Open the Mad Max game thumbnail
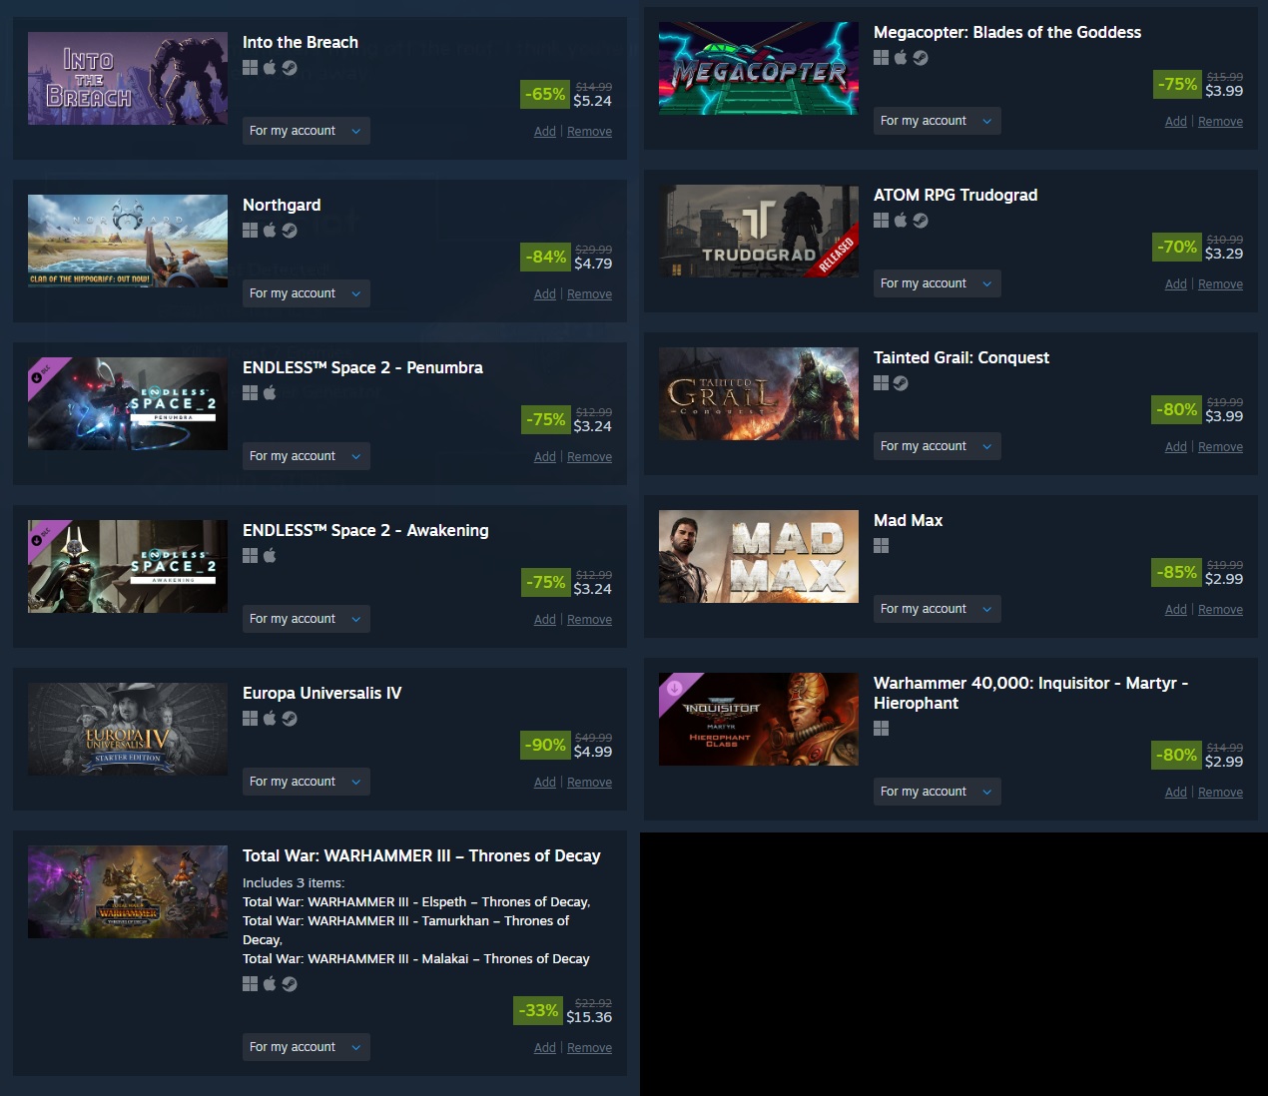The height and width of the screenshot is (1096, 1268). 759,557
